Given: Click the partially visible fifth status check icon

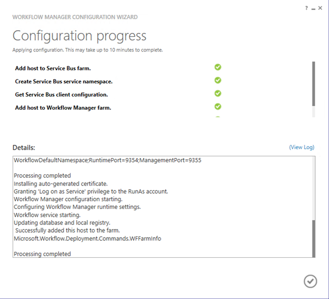Looking at the screenshot, I should (x=218, y=117).
